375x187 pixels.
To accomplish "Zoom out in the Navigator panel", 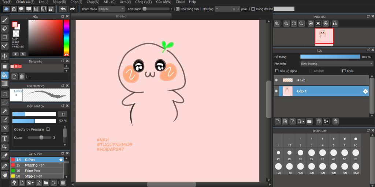I will (x=301, y=23).
